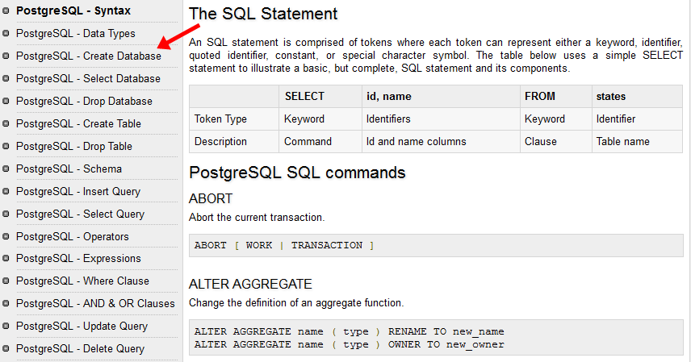Click the ALTER AGGREGATE code block
691x362 pixels.
click(x=435, y=338)
